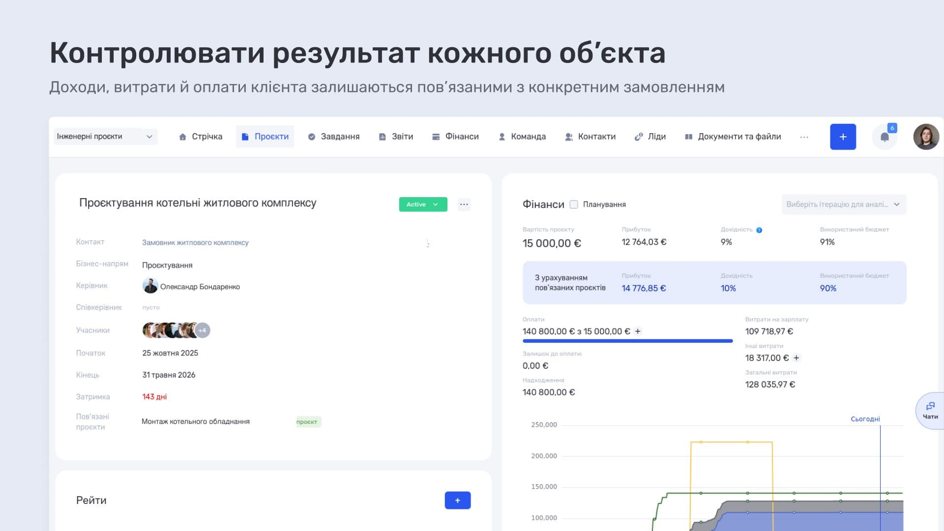The height and width of the screenshot is (531, 944).
Task: Click the Дохідність info icon
Action: [x=759, y=230]
